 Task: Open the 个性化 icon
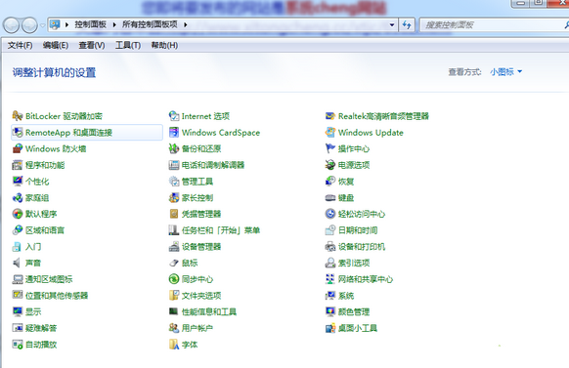tap(18, 182)
